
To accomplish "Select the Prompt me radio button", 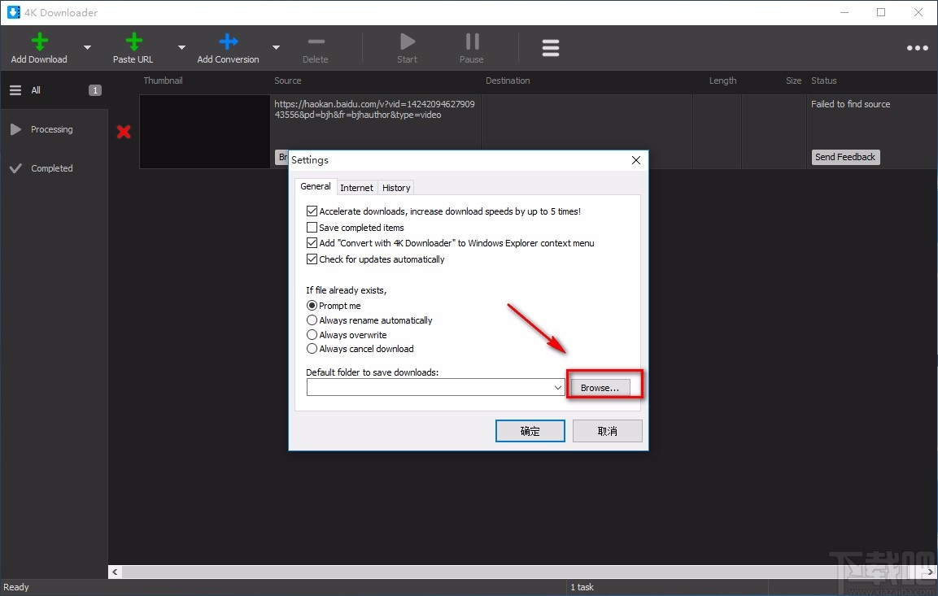I will pyautogui.click(x=312, y=306).
